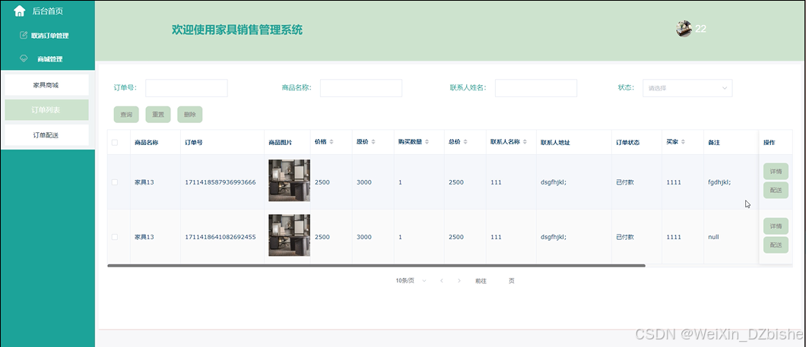Screen dimensions: 806x347
Task: Click the title 欢迎使用家具销售管理系统
Action: point(237,30)
